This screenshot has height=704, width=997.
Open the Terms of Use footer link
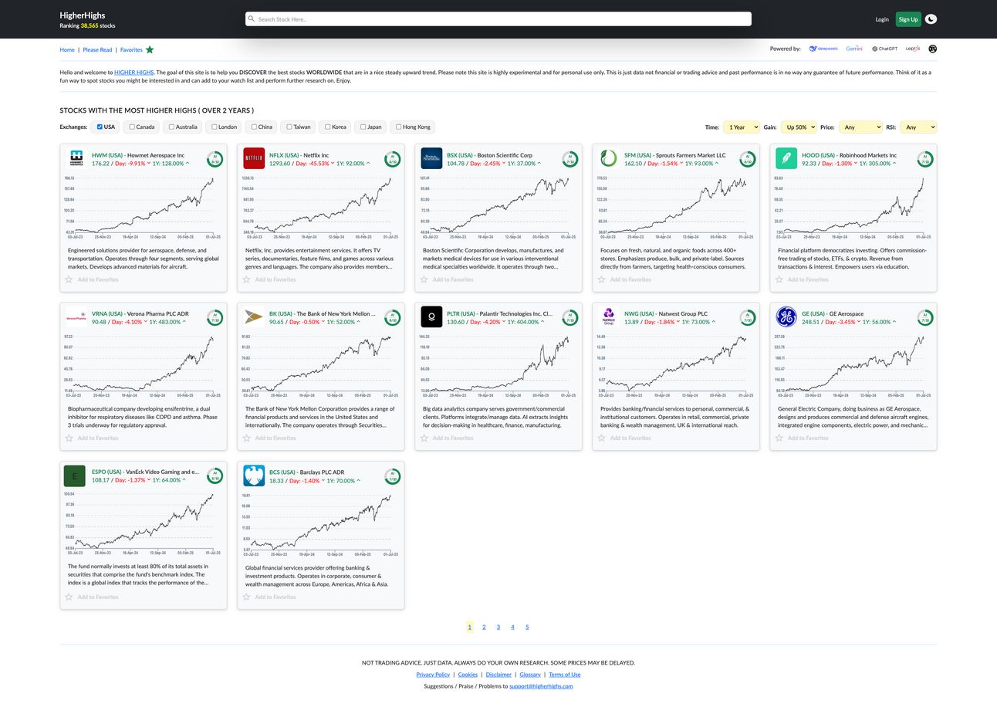coord(565,675)
